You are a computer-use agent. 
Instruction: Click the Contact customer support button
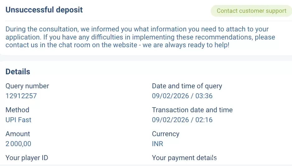tap(251, 11)
